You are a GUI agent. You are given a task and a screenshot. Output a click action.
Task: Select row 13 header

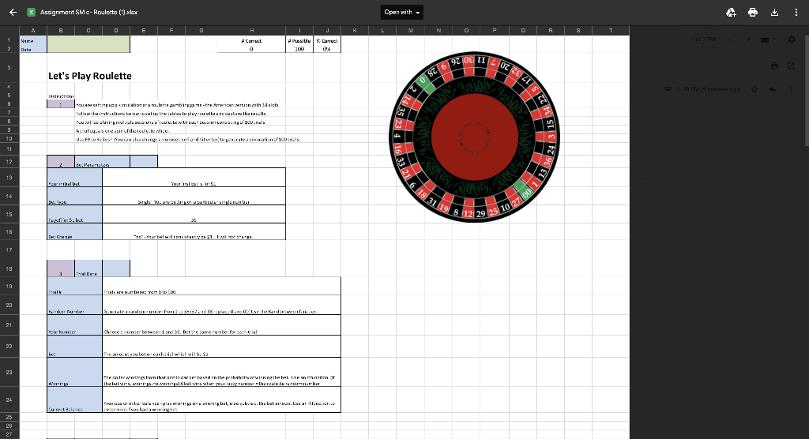[x=9, y=178]
